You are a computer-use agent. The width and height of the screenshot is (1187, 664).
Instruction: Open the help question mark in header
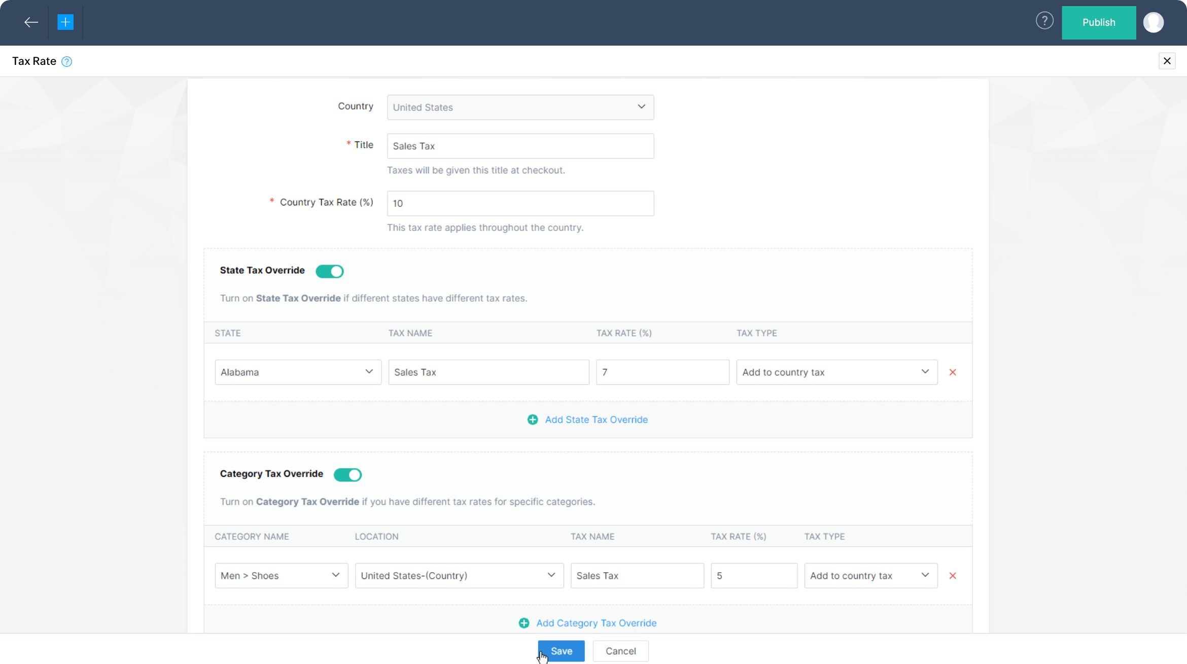(x=1044, y=21)
